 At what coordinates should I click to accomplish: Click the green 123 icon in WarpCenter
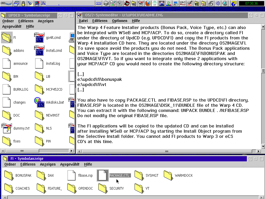tap(155, 3)
